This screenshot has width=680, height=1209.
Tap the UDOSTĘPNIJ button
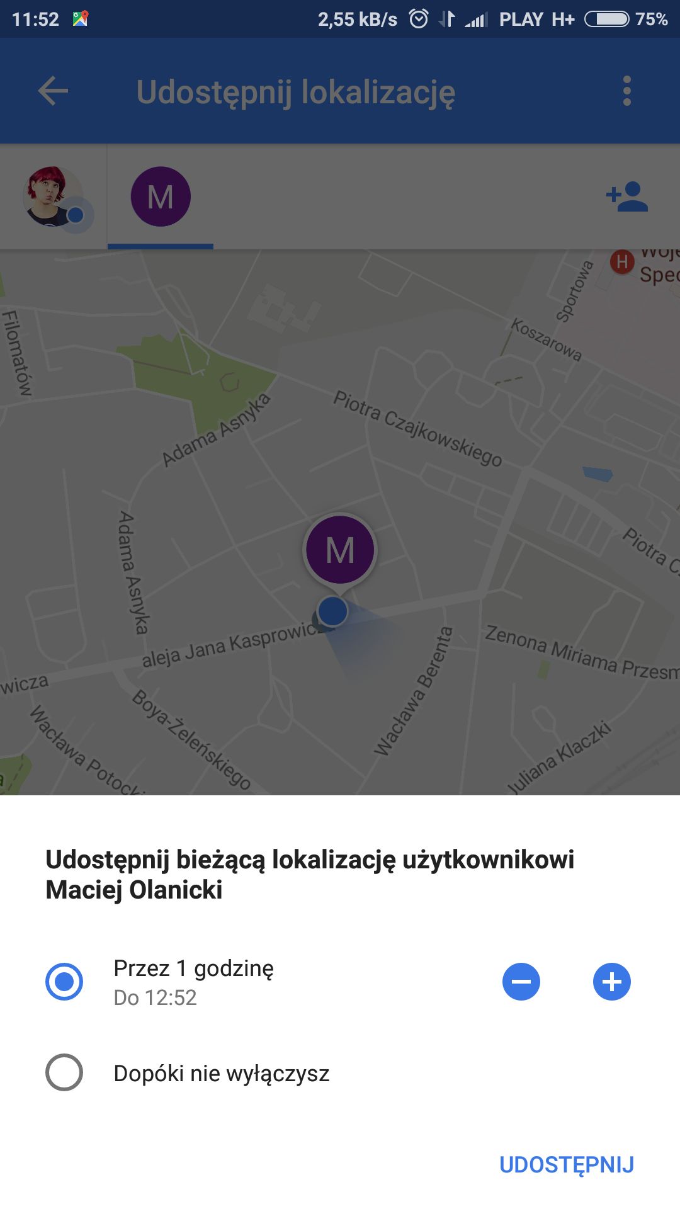pyautogui.click(x=567, y=1164)
